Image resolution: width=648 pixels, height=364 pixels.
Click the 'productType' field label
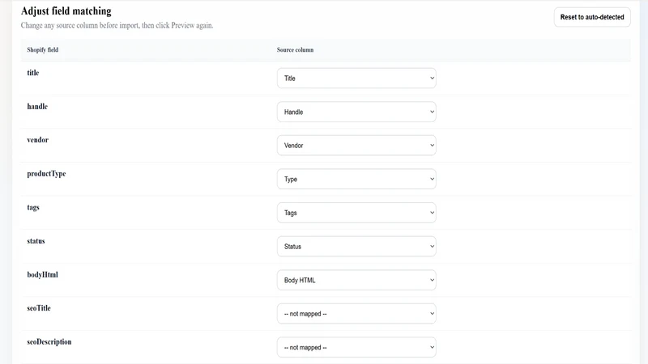point(46,174)
